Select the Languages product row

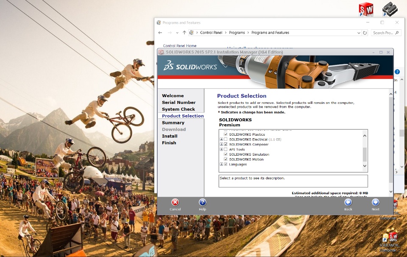238,164
